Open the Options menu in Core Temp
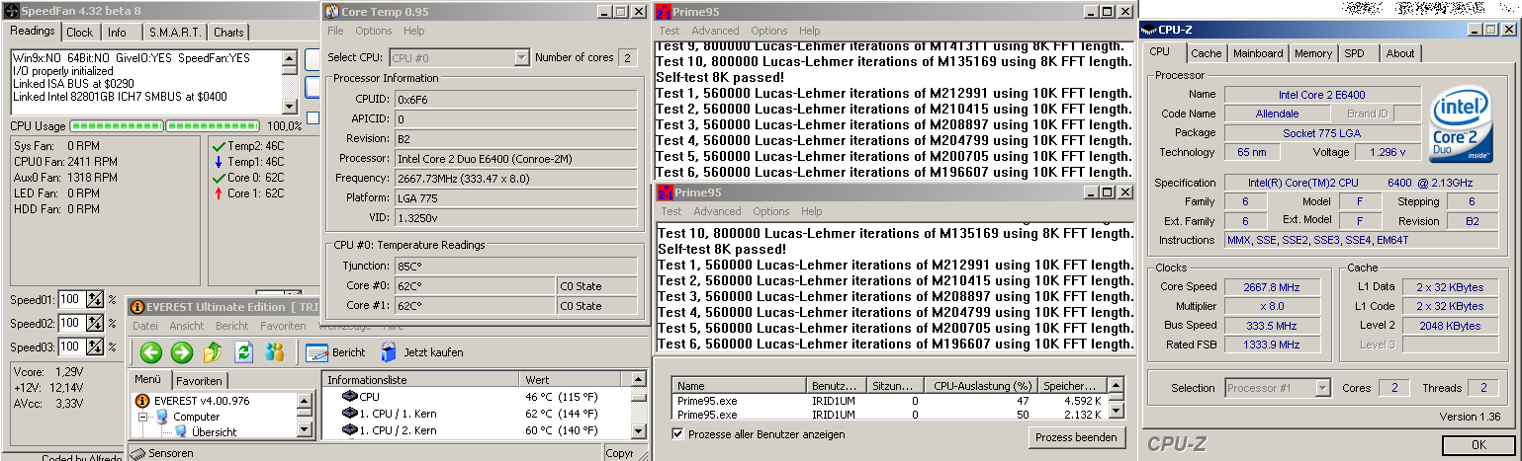 tap(374, 31)
